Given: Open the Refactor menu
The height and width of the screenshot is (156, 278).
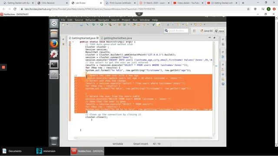Looking at the screenshot, I should tap(90, 20).
